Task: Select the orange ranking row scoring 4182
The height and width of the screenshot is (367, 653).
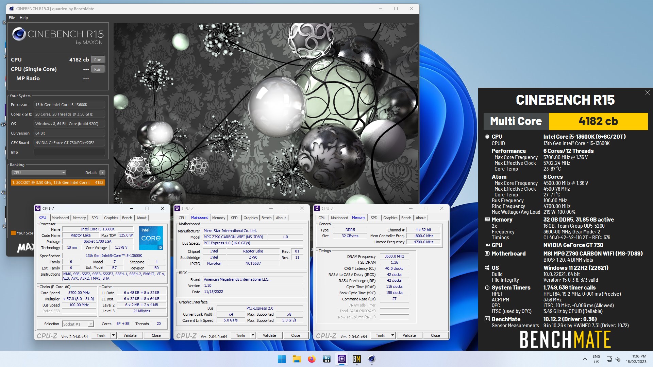Action: coord(58,182)
